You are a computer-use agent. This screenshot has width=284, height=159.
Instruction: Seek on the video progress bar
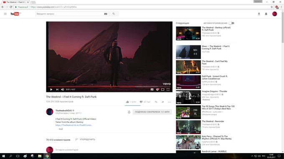[109, 87]
